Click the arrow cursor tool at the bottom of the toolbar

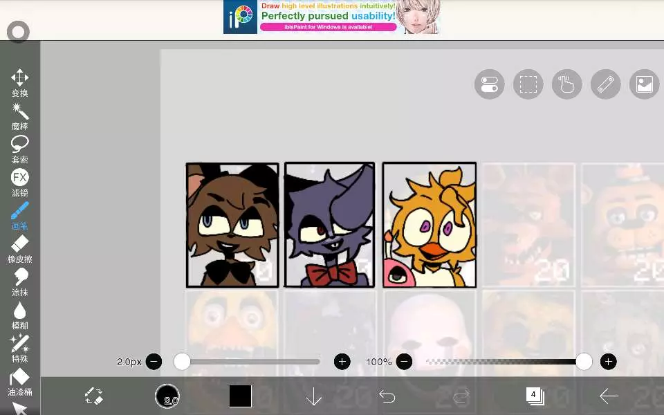(x=20, y=409)
